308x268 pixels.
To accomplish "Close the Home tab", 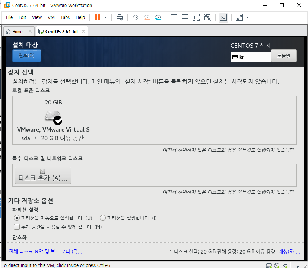I will [30, 31].
